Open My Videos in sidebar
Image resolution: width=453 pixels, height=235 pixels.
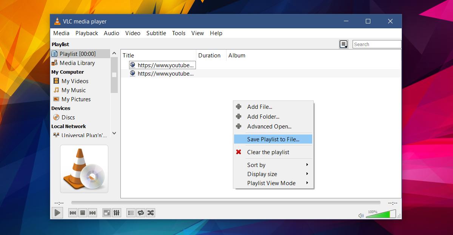80,81
